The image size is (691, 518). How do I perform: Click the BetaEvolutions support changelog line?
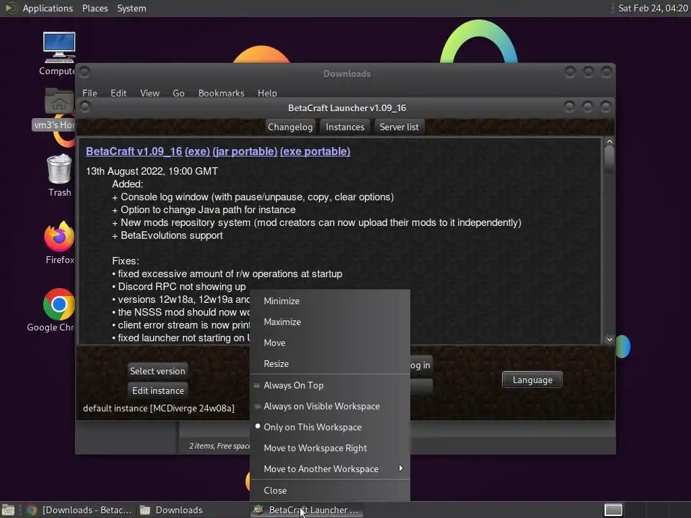pos(167,235)
